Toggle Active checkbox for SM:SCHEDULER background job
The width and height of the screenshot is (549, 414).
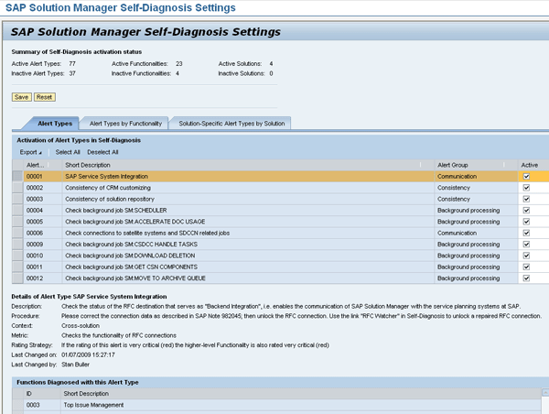525,210
